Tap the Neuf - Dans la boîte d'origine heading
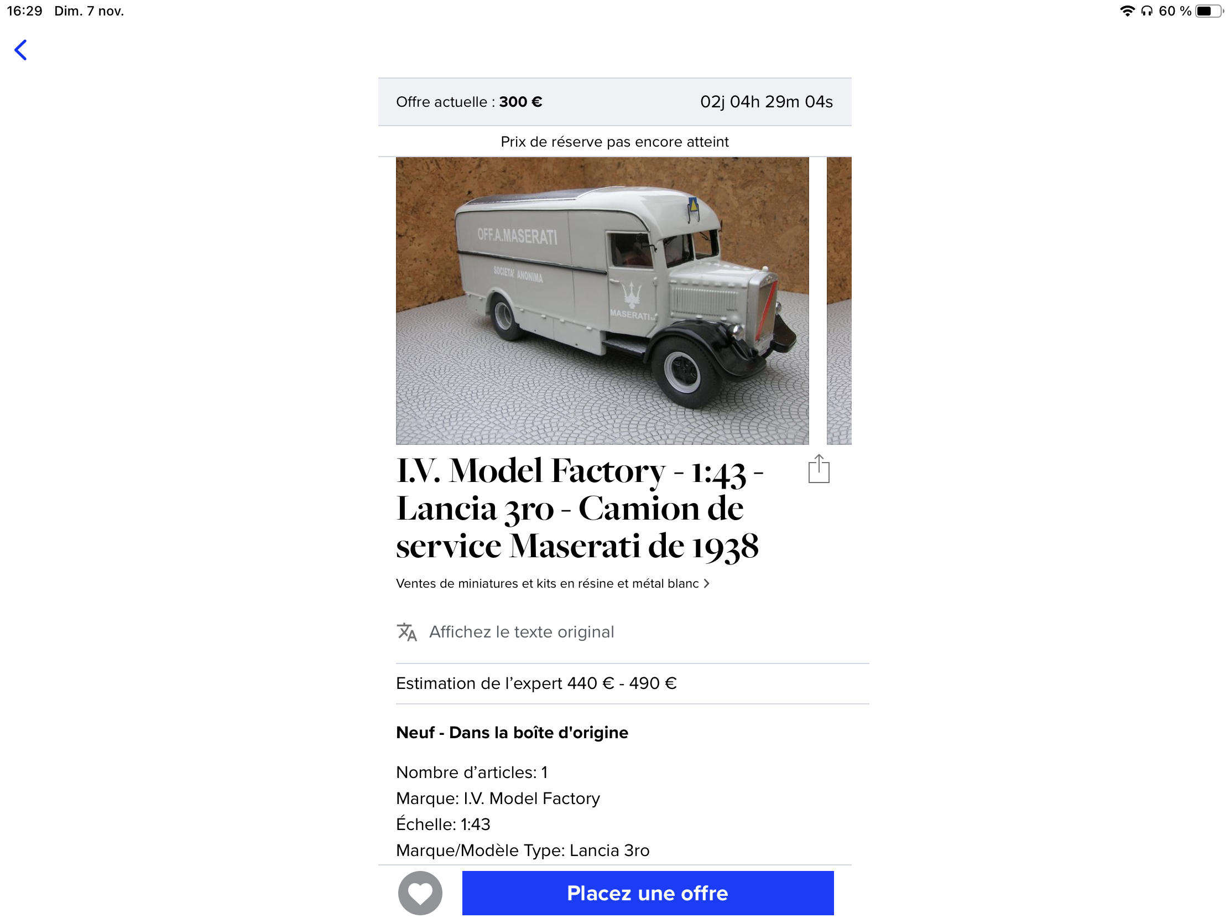This screenshot has height=923, width=1230. coord(512,733)
